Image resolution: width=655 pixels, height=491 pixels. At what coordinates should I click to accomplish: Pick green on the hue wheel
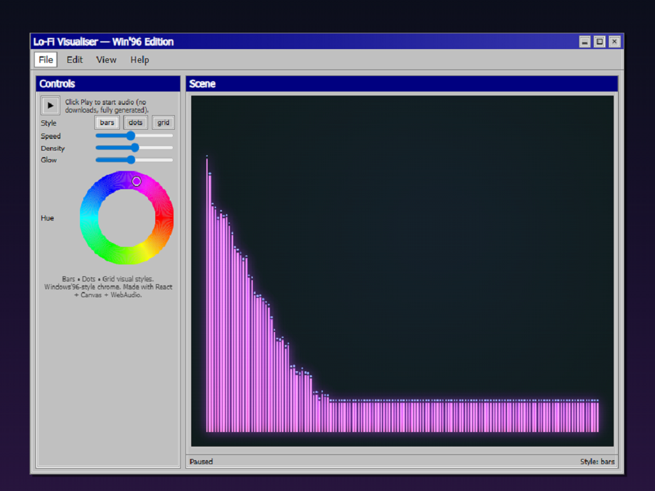click(x=107, y=249)
